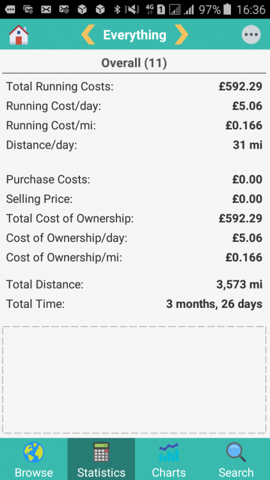Tap the Total Distance value 3,573 mi
Viewport: 270px width, 480px height.
(x=239, y=285)
